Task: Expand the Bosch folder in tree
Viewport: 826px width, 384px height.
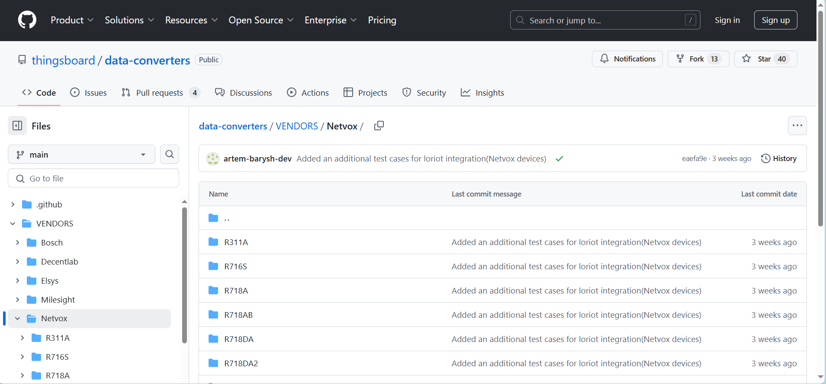Action: [x=18, y=242]
